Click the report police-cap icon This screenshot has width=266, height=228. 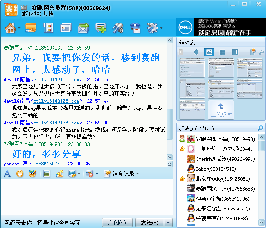pos(135,28)
